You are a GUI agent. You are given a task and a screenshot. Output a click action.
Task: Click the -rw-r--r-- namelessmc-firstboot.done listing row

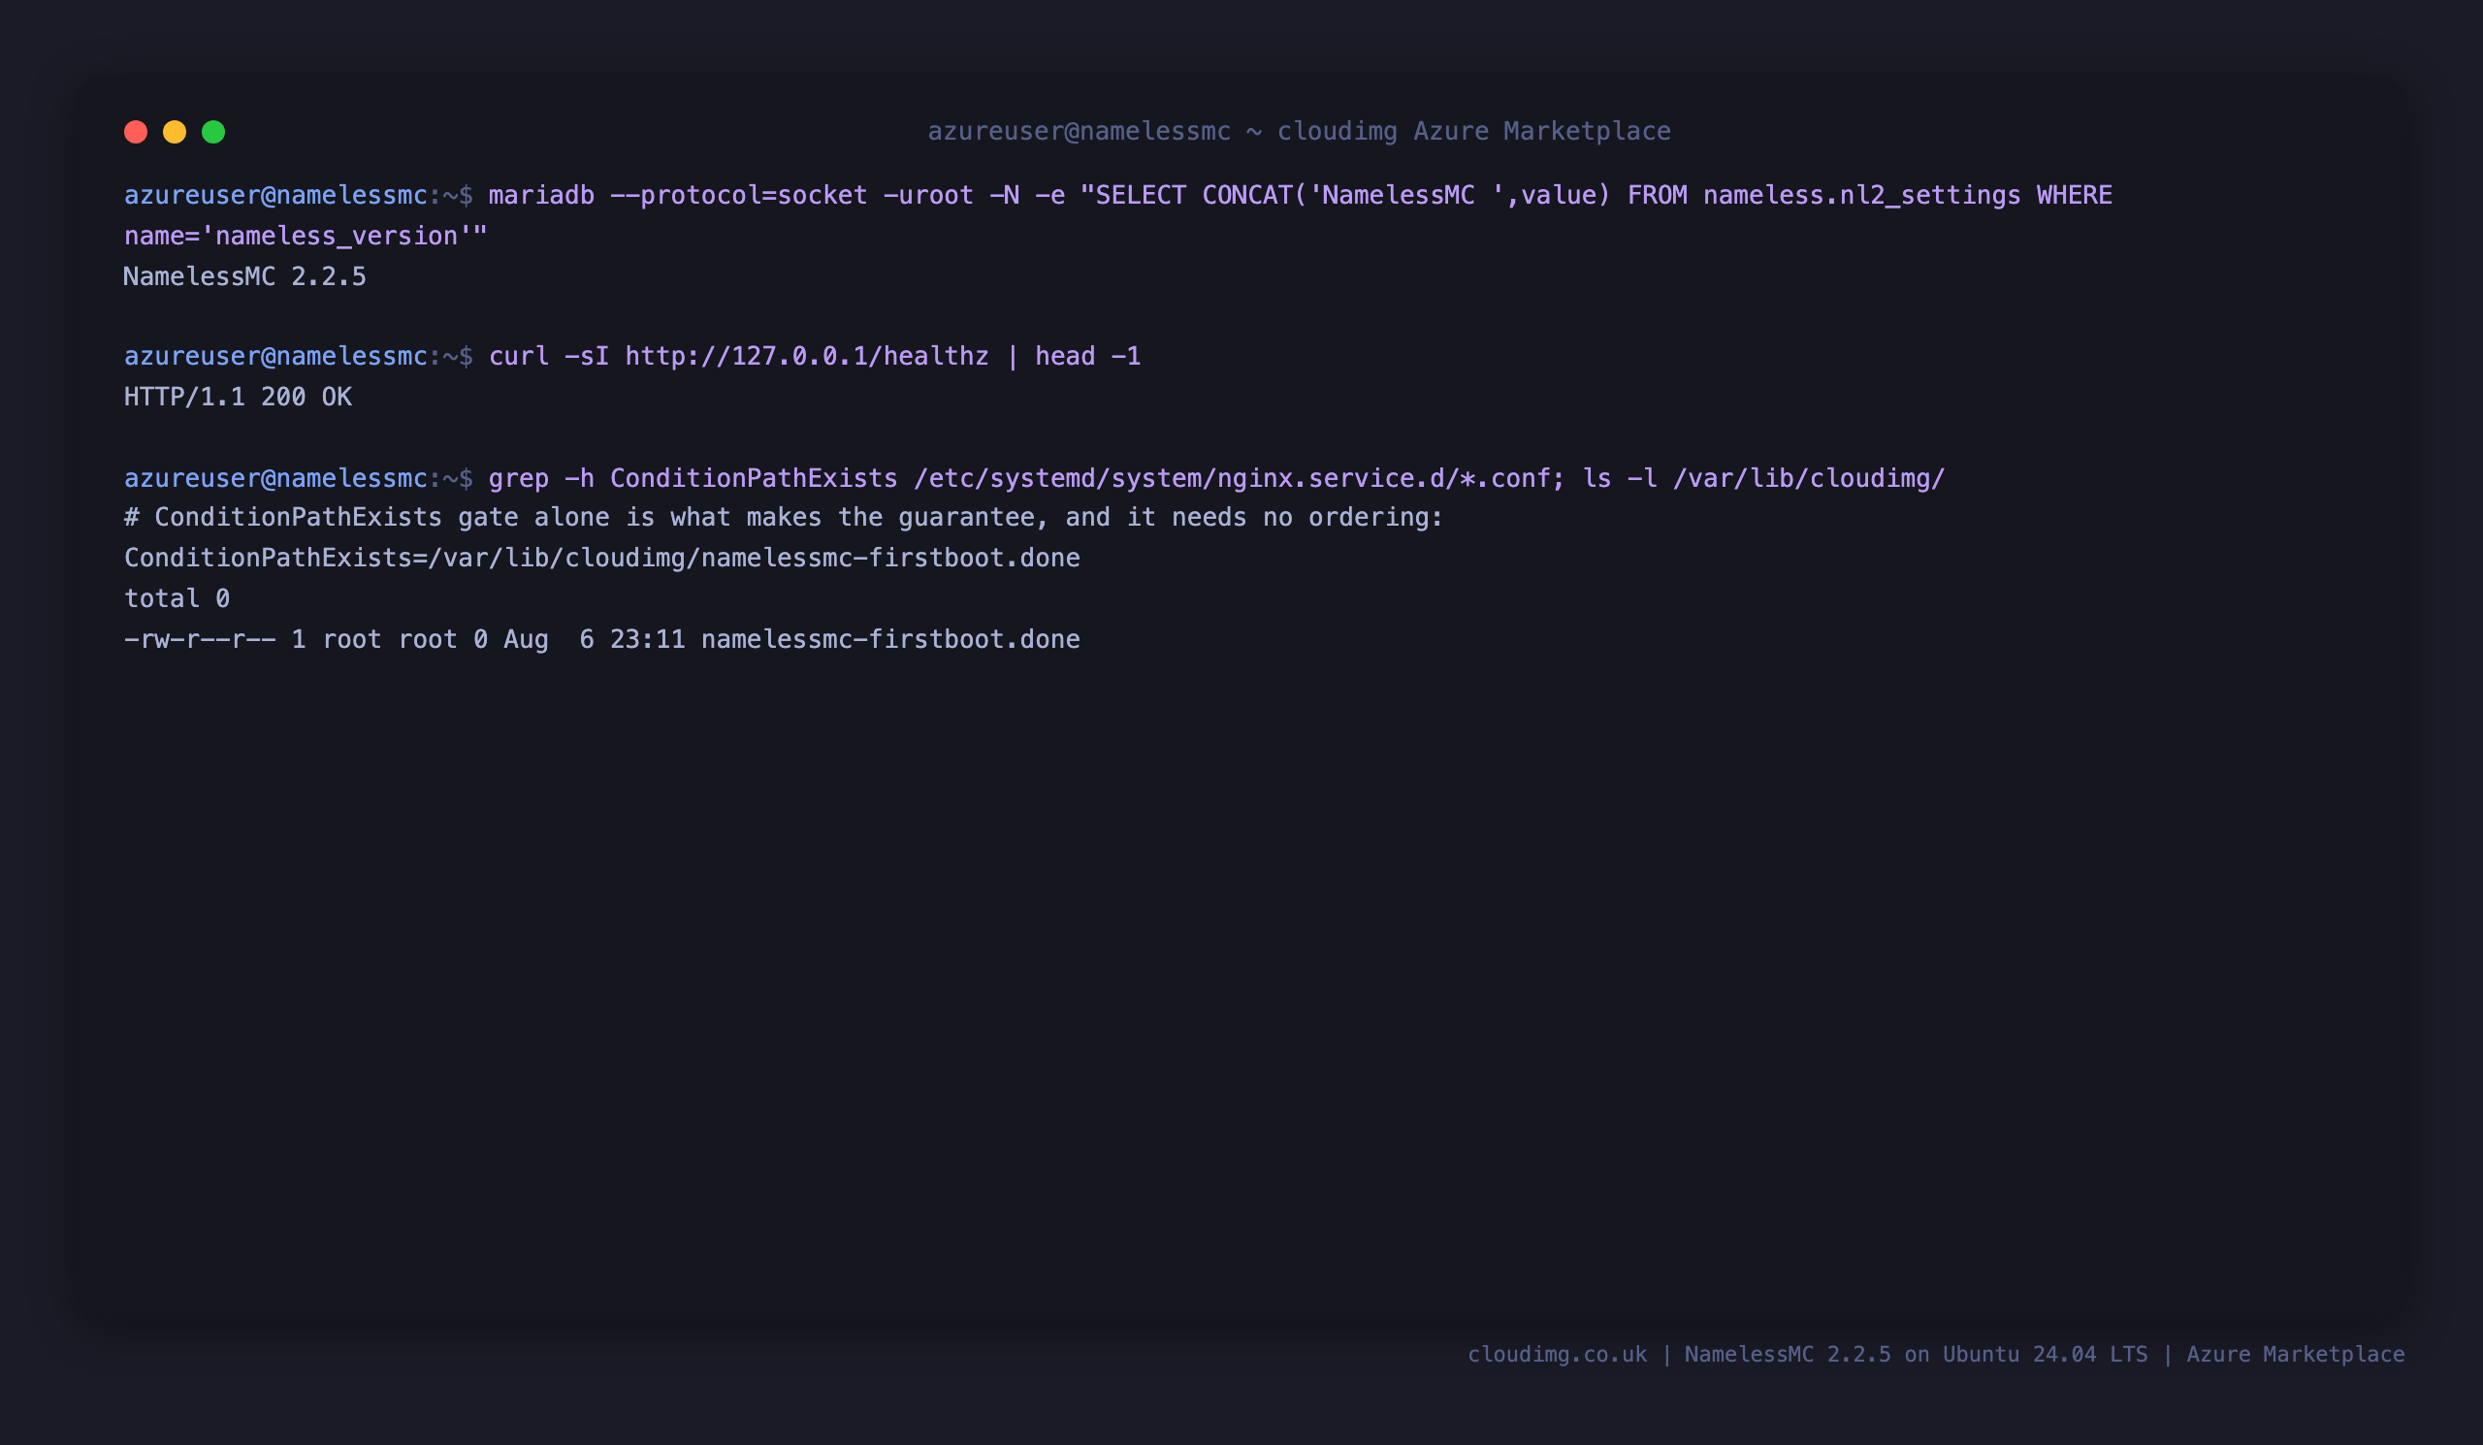click(602, 640)
